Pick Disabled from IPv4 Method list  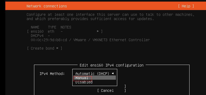click(84, 82)
